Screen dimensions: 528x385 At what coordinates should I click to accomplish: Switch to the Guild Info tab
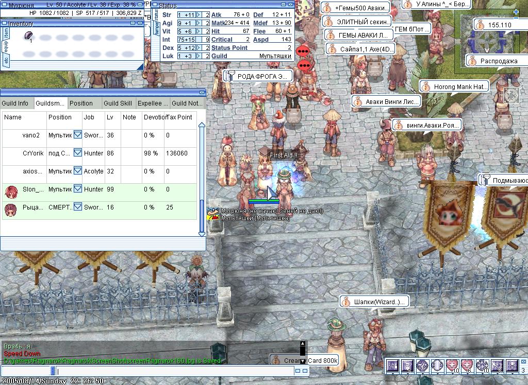[x=16, y=103]
